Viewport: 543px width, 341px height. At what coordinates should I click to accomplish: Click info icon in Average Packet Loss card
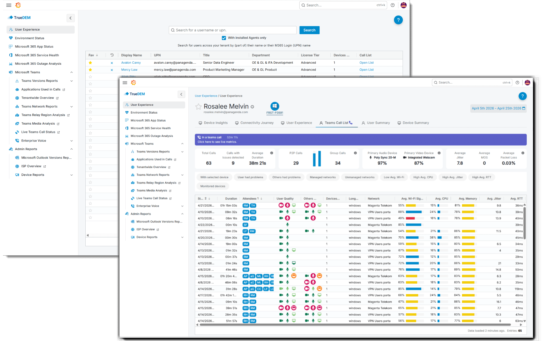tap(523, 153)
